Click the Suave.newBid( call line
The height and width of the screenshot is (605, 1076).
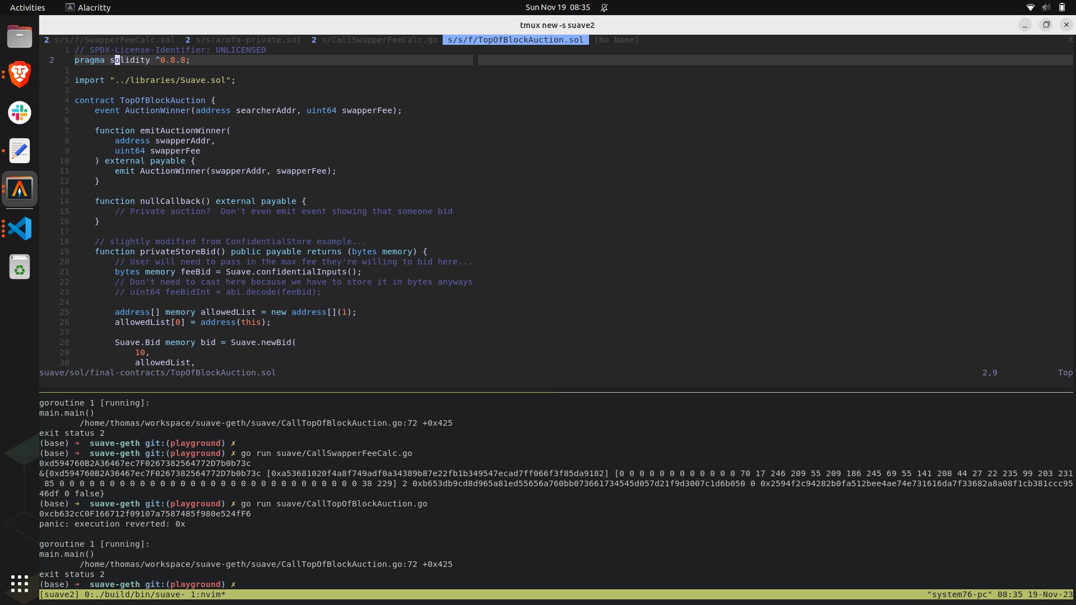[x=205, y=342]
